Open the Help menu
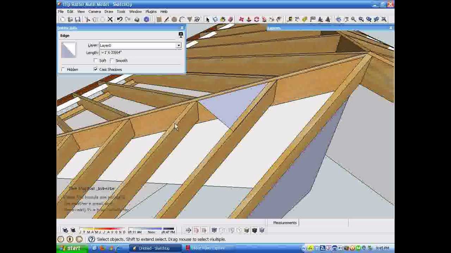This screenshot has height=253, width=451. (164, 12)
